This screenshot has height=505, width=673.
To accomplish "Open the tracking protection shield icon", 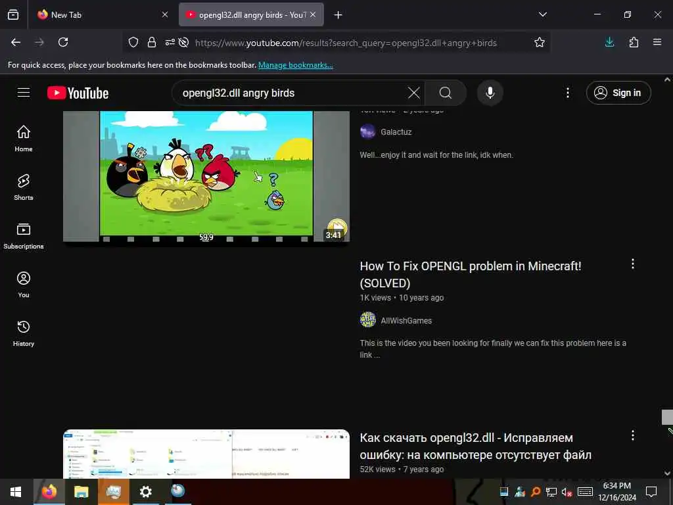I will (133, 42).
